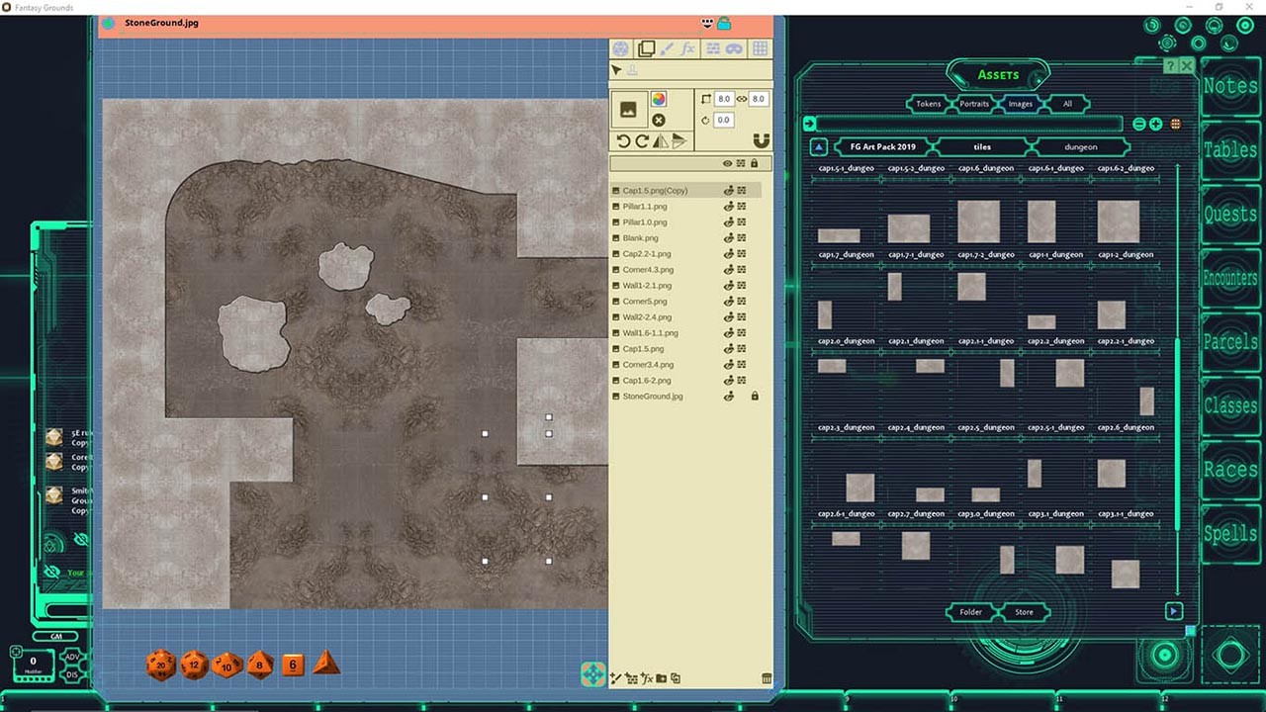The height and width of the screenshot is (712, 1266).
Task: Open the fx effects tool in the top toolbar
Action: tap(689, 47)
